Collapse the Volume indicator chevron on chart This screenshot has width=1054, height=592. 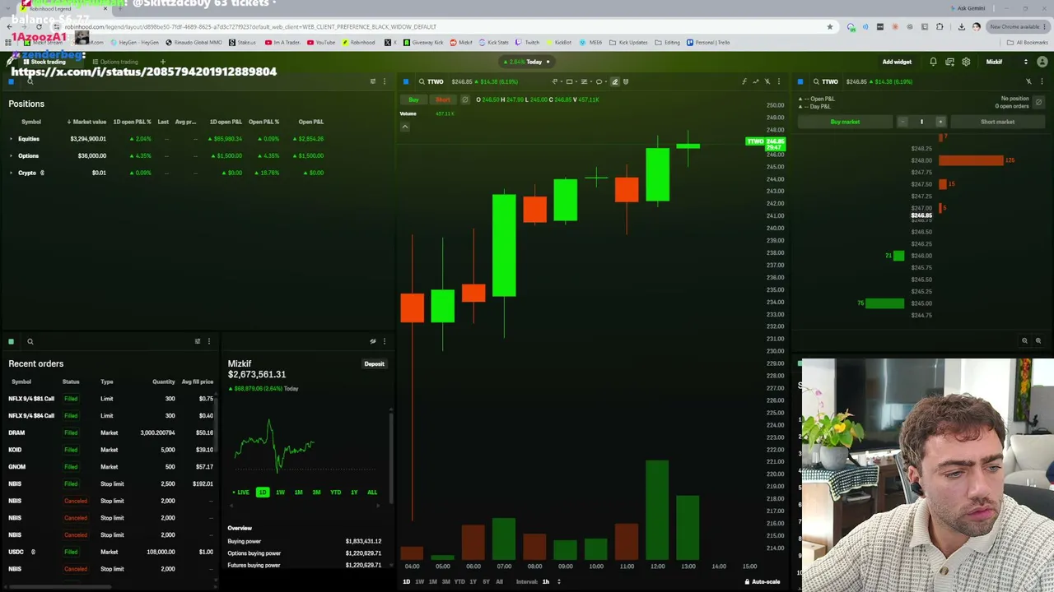tap(404, 127)
